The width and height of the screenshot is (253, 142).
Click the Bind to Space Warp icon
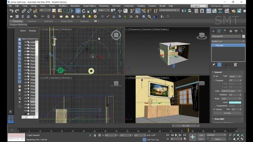(x=35, y=11)
